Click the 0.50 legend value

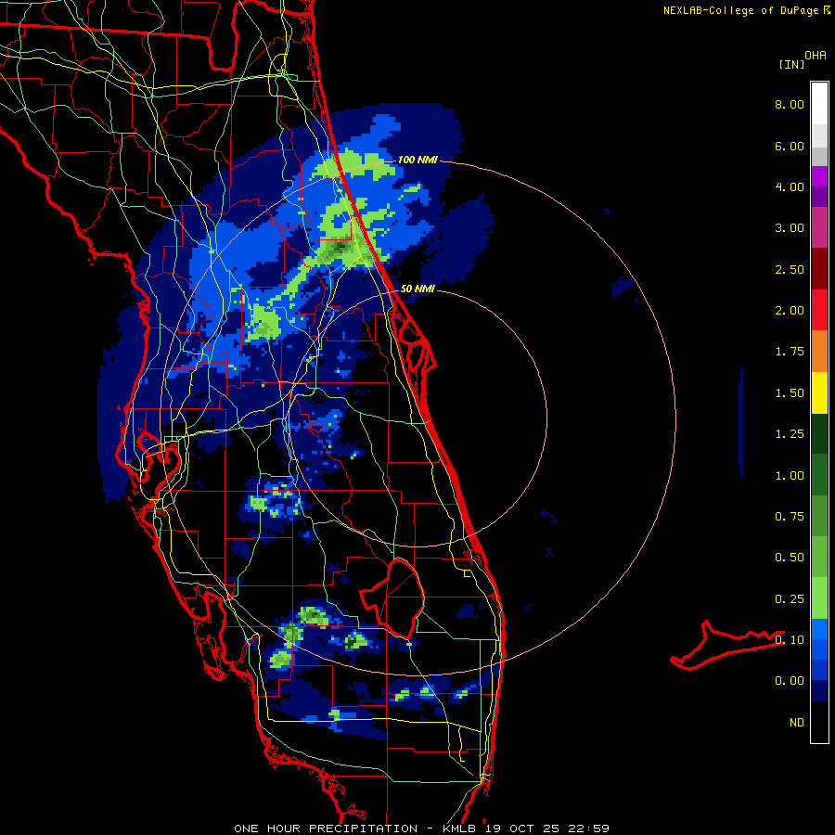pos(789,558)
